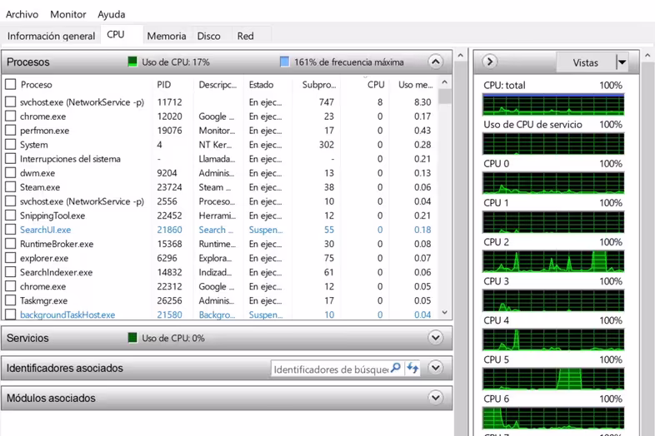The height and width of the screenshot is (436, 655).
Task: Switch to the Memoria tab
Action: coord(167,36)
